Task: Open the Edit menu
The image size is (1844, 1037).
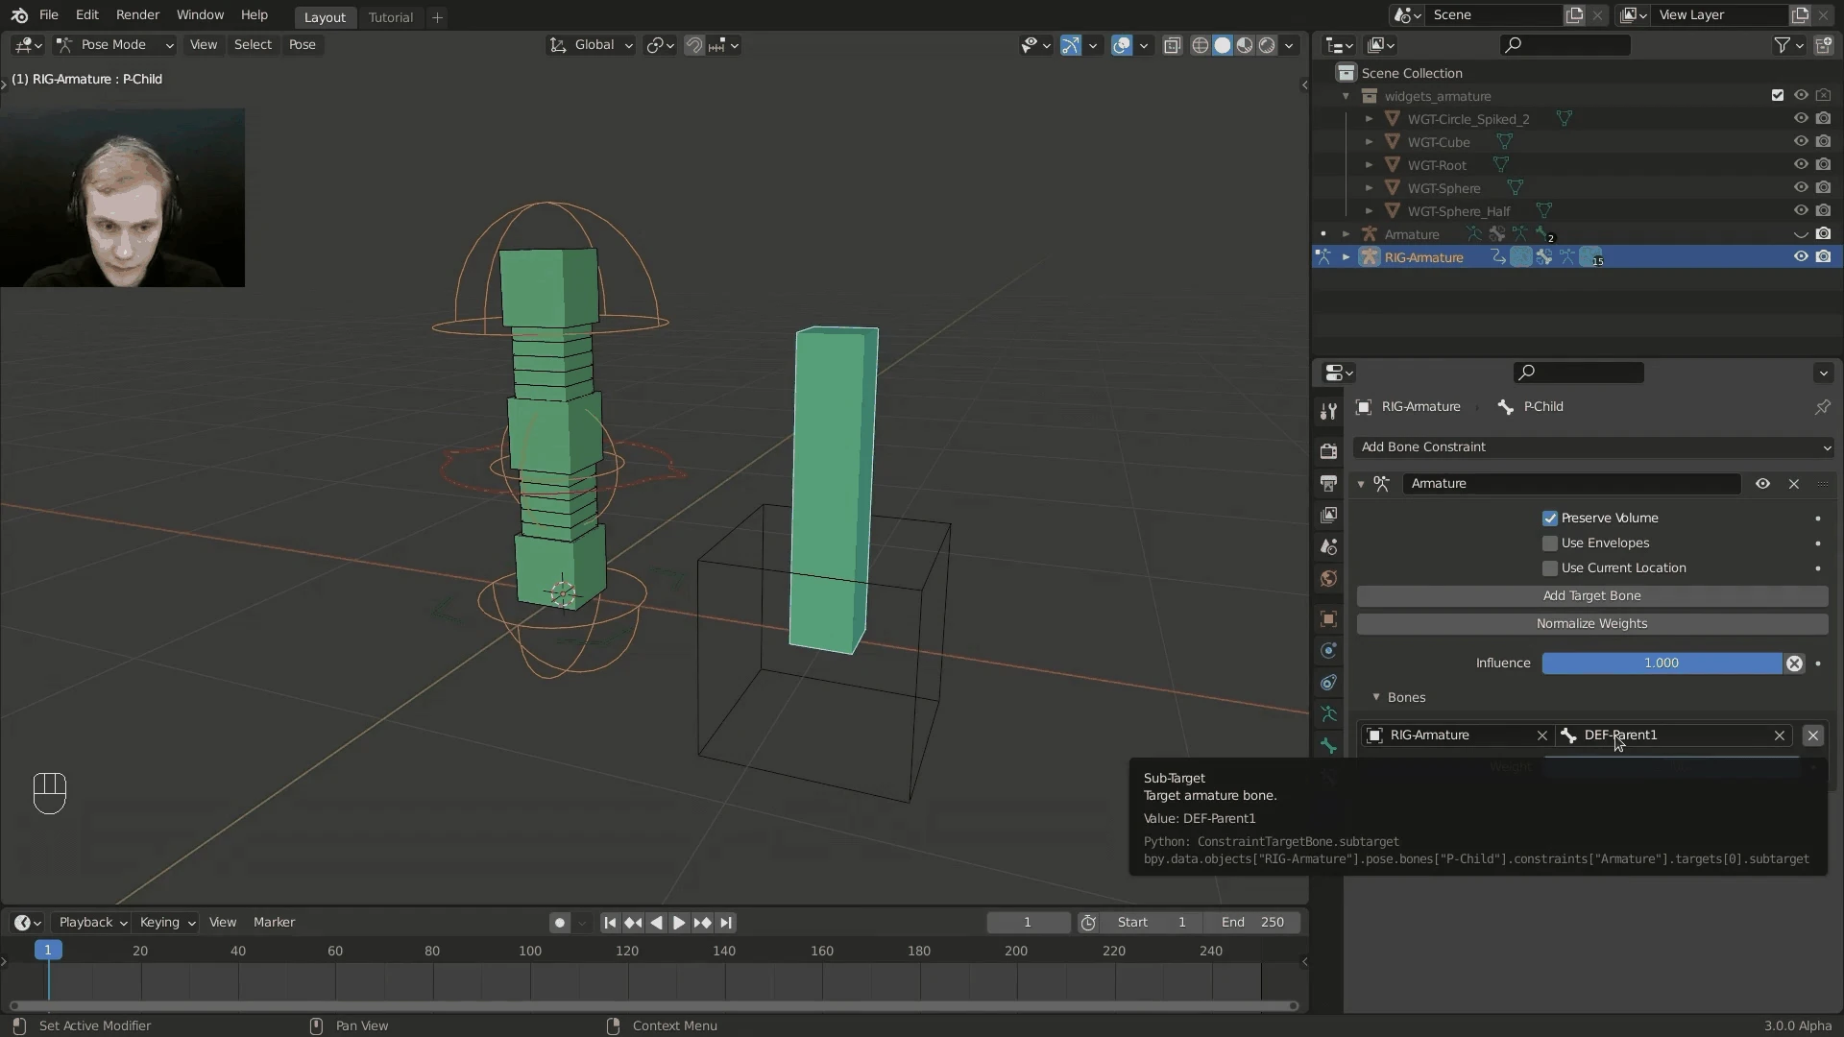Action: pos(87,15)
